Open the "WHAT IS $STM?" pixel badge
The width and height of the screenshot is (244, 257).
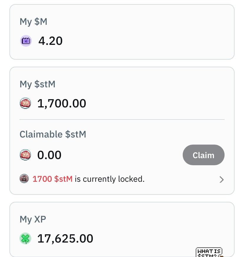tap(209, 252)
